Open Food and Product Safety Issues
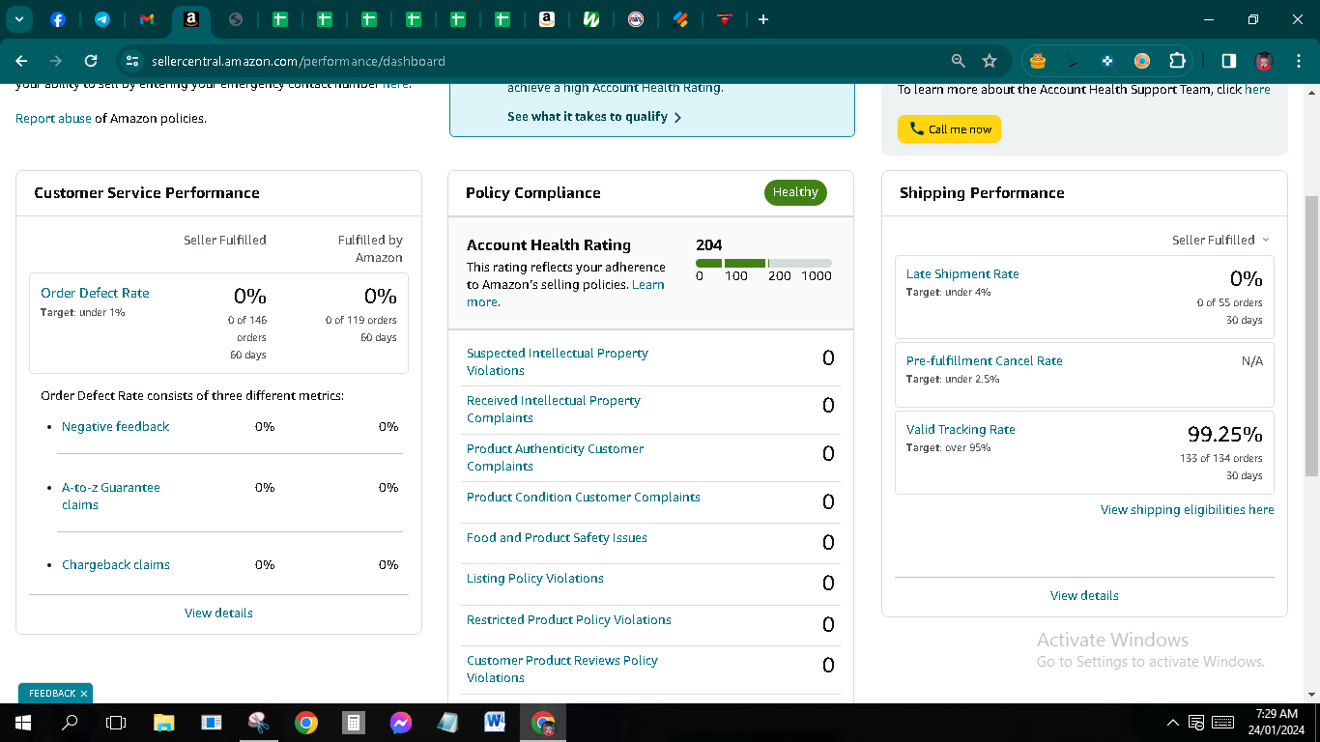This screenshot has height=742, width=1320. 557,537
